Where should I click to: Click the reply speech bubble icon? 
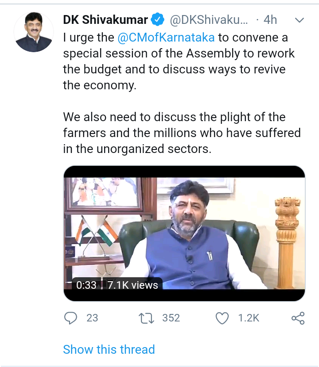pos(70,318)
